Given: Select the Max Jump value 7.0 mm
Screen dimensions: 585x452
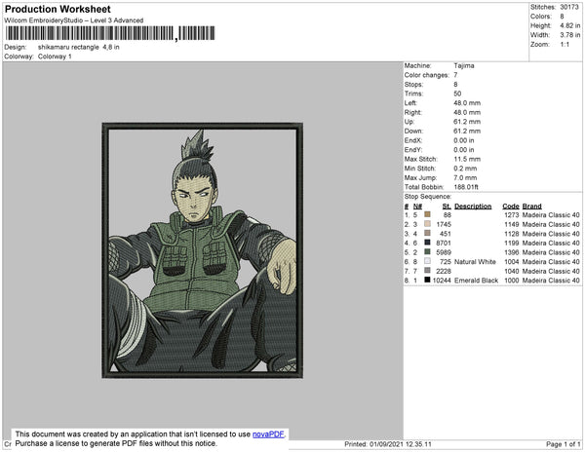Looking at the screenshot, I should (465, 177).
